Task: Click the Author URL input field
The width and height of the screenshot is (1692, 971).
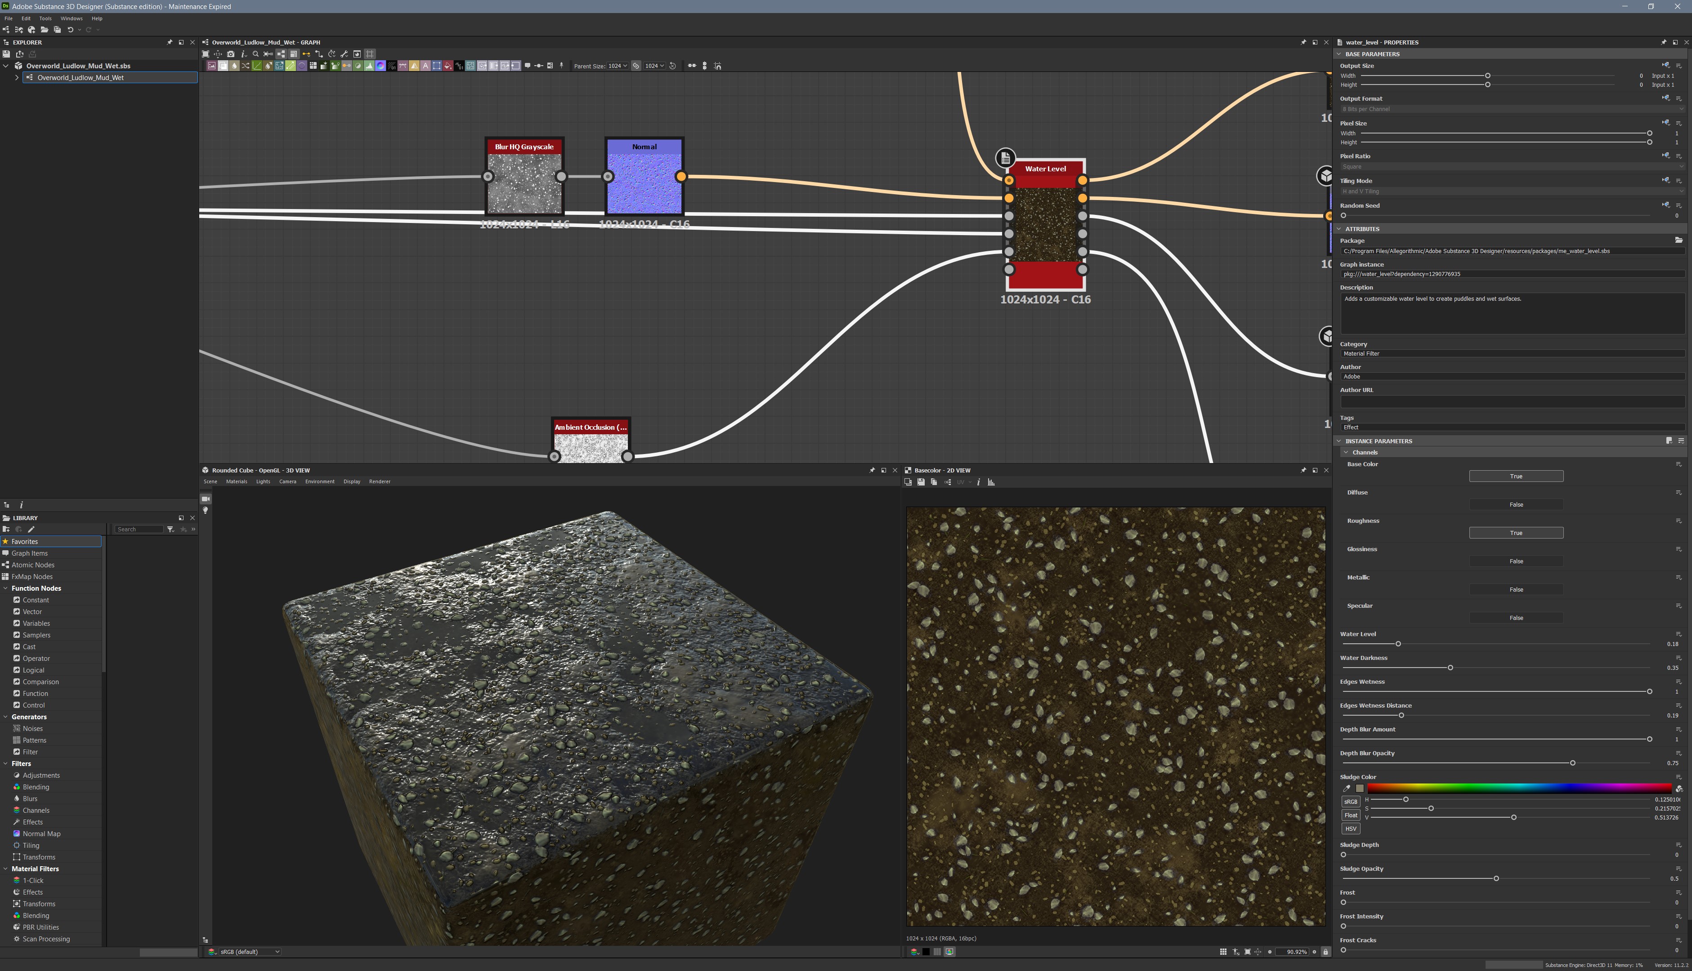Action: coord(1512,401)
